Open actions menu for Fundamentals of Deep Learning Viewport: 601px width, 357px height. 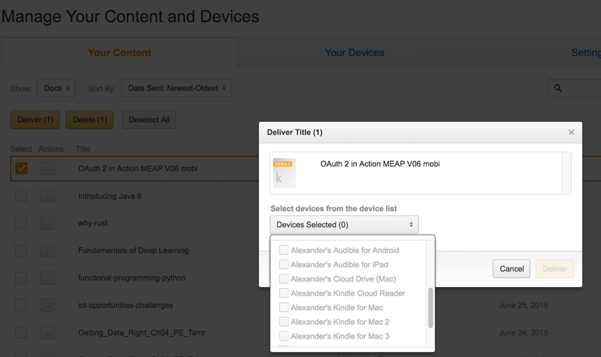tap(48, 251)
